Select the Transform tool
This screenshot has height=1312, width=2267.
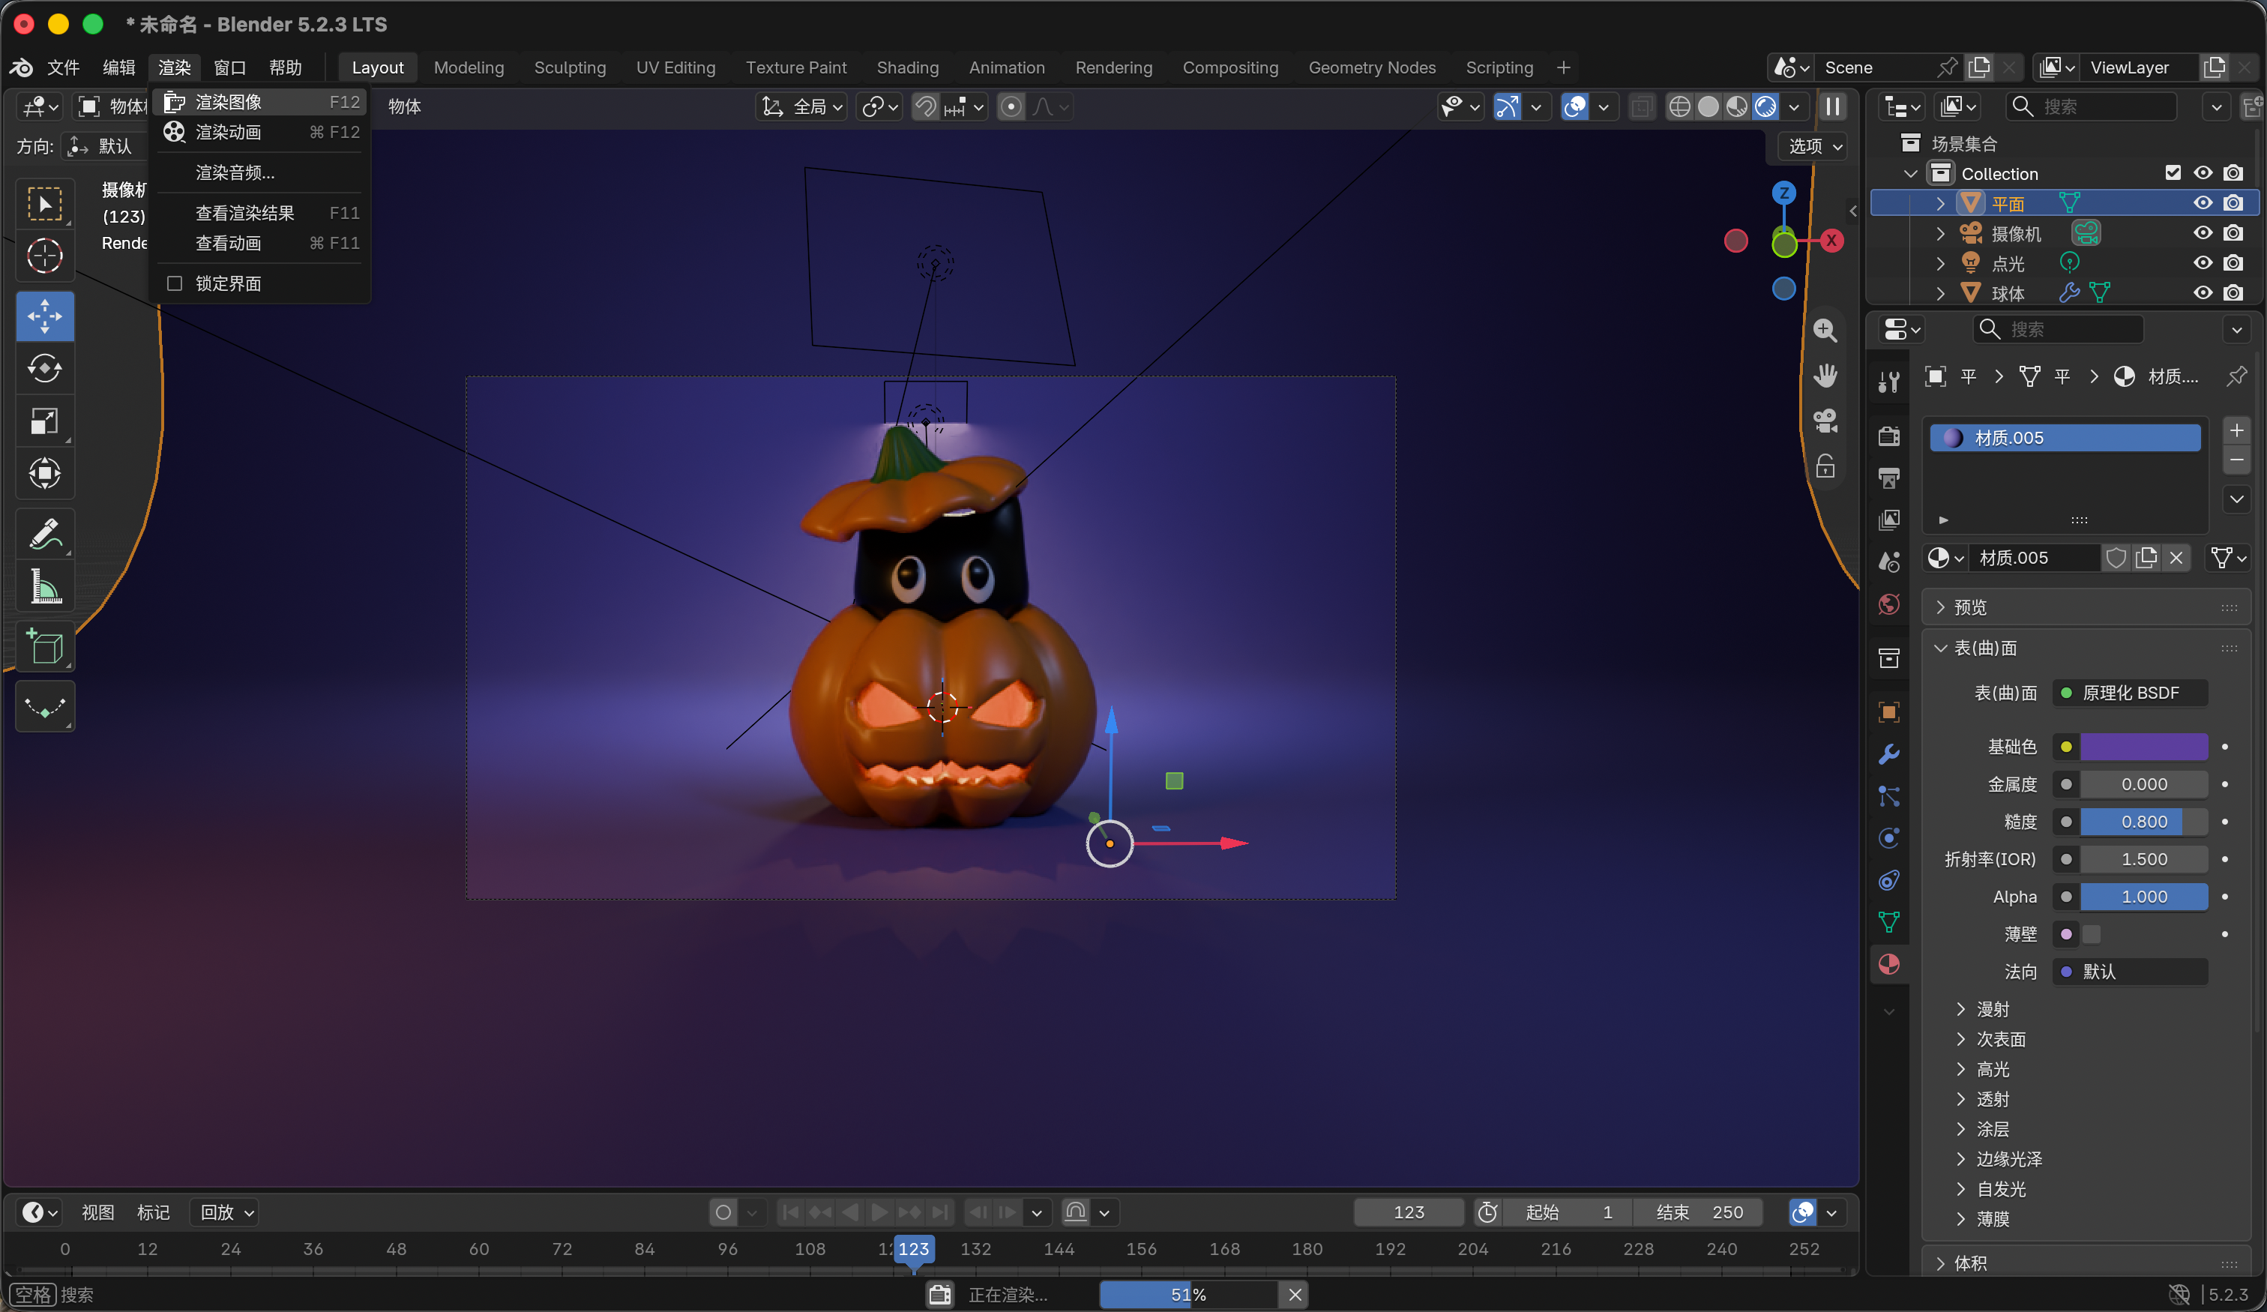[x=44, y=472]
